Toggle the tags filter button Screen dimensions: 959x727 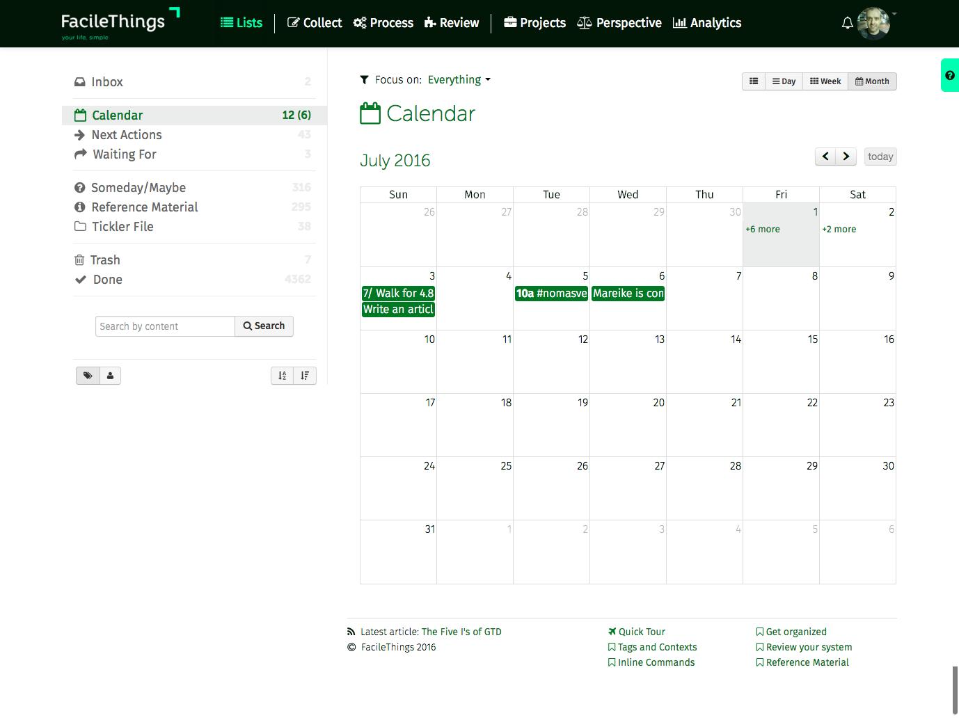point(88,376)
